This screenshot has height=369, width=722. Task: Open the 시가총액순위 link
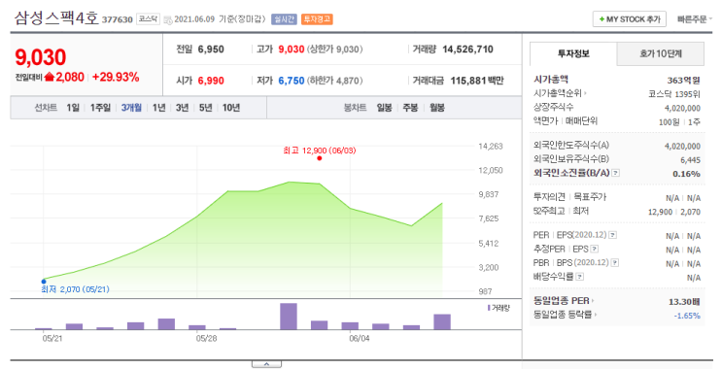point(560,93)
